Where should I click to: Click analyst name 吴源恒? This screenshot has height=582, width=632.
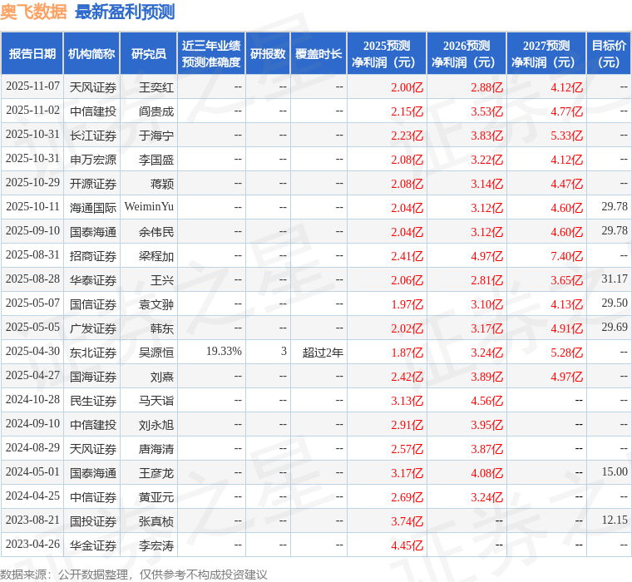(156, 353)
